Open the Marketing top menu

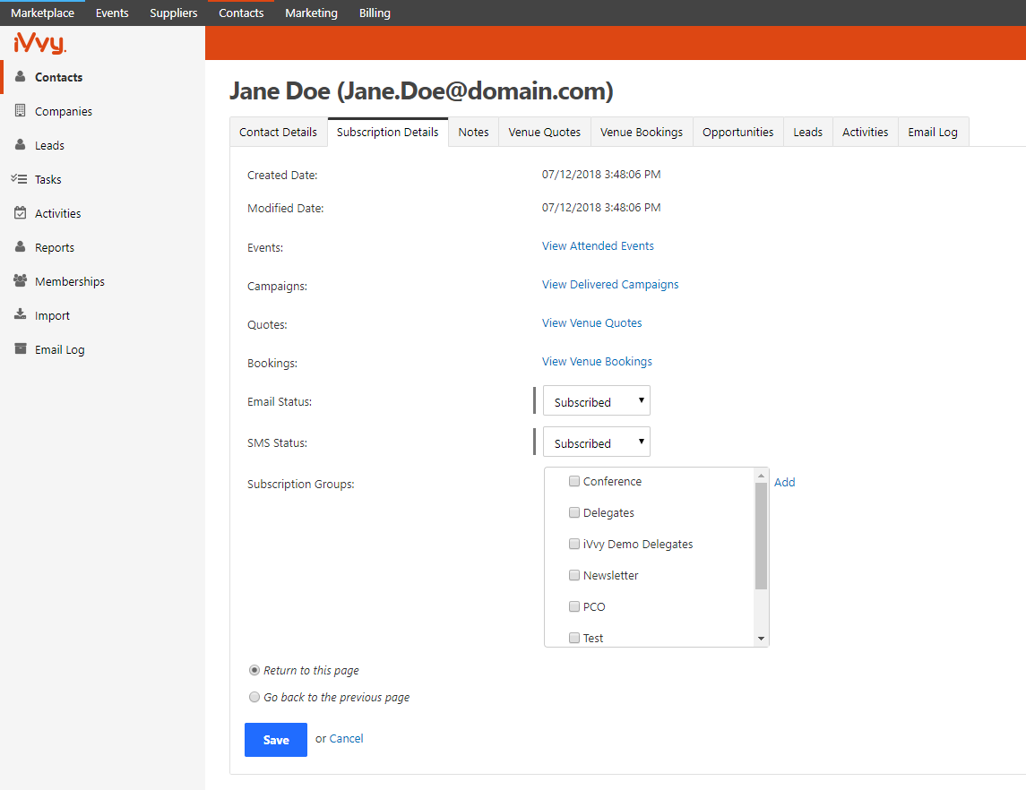point(312,13)
